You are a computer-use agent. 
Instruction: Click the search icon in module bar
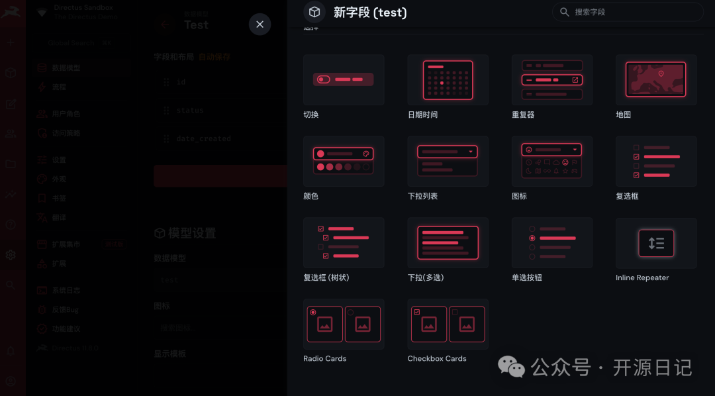pos(11,285)
